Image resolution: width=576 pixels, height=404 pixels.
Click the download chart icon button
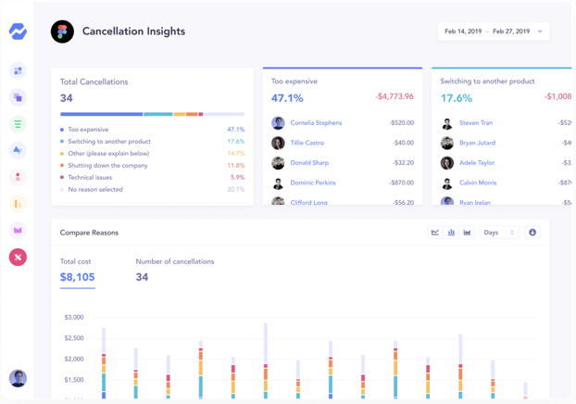pyautogui.click(x=532, y=233)
